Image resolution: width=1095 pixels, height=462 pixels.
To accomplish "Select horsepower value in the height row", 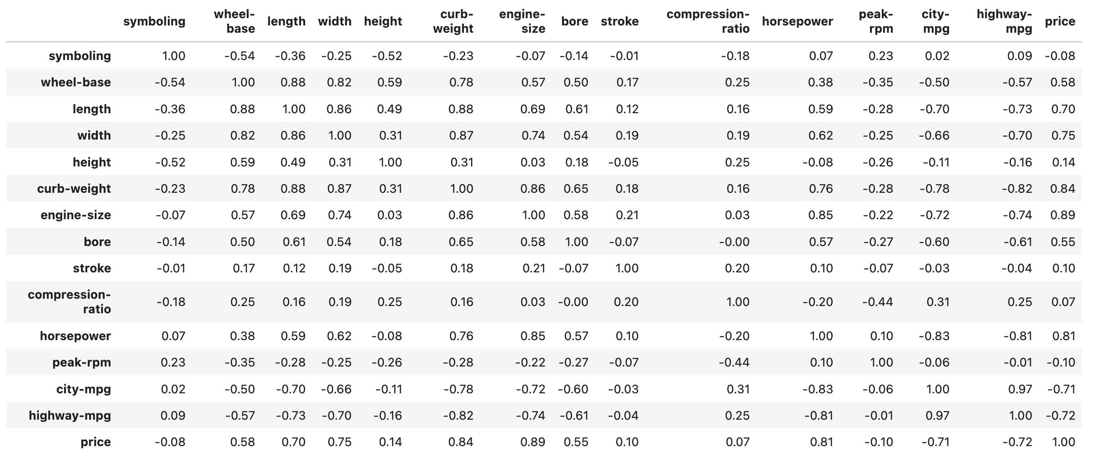I will click(817, 162).
